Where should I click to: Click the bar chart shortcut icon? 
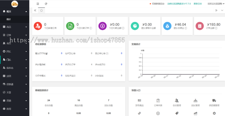[195, 114]
